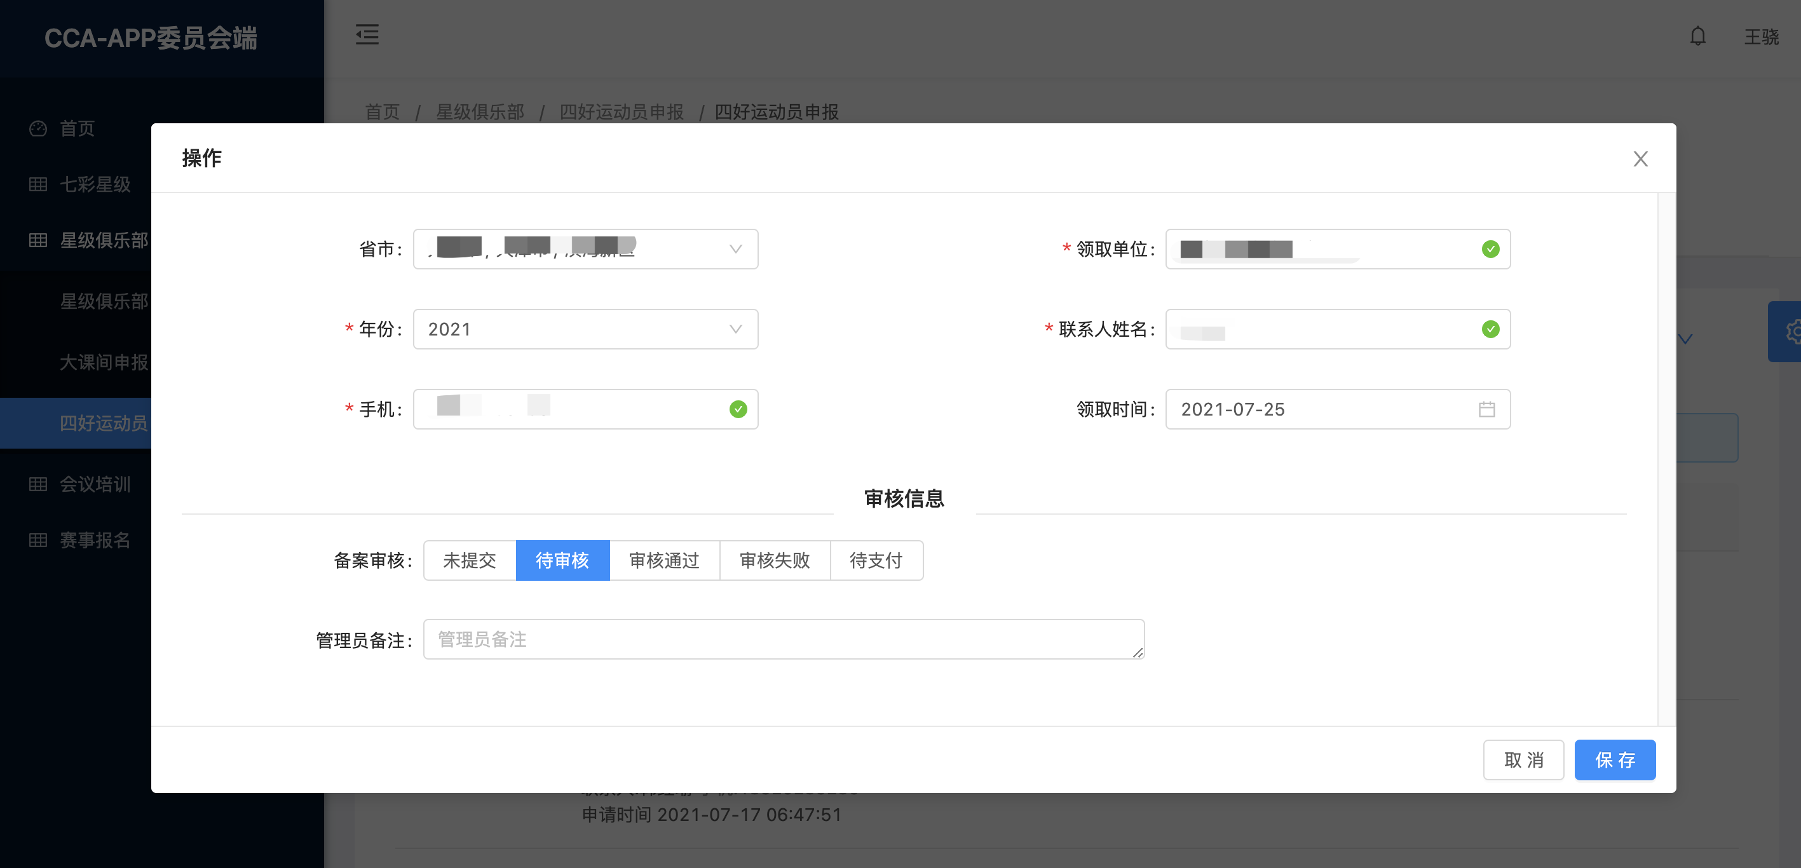The width and height of the screenshot is (1801, 868).
Task: Open the notification bell
Action: click(1697, 36)
